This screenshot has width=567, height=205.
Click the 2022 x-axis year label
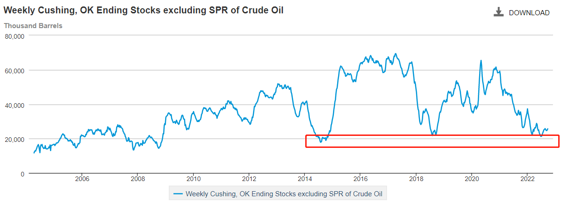[528, 179]
